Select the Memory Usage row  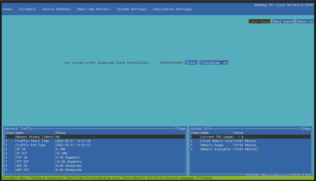coord(250,145)
